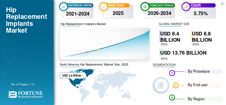Click the download icon at top right
This screenshot has height=105, width=226.
coord(222,3)
